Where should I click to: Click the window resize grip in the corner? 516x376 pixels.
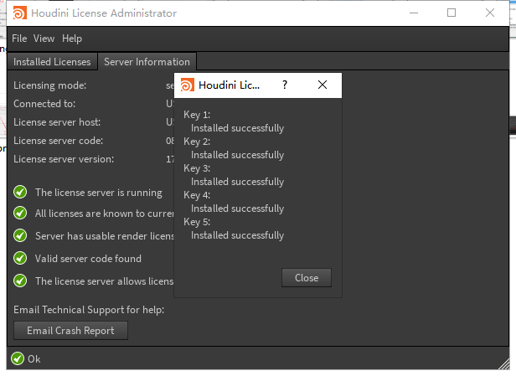pos(503,363)
